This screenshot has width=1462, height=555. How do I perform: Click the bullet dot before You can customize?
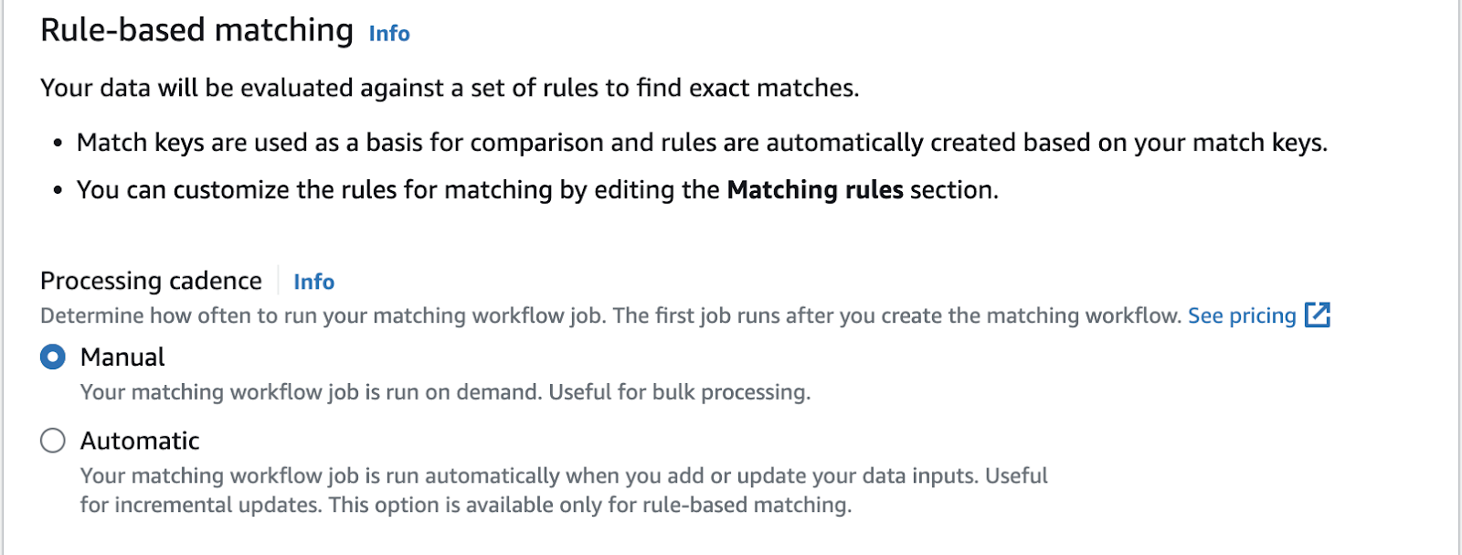[x=58, y=190]
